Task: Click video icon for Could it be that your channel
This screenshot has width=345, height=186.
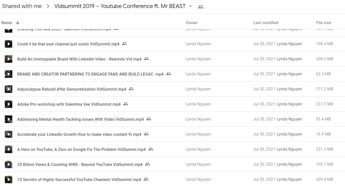Action: click(x=9, y=44)
